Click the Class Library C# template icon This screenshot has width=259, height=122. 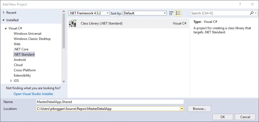(x=73, y=23)
